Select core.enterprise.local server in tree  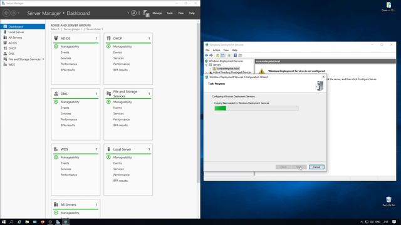point(228,68)
